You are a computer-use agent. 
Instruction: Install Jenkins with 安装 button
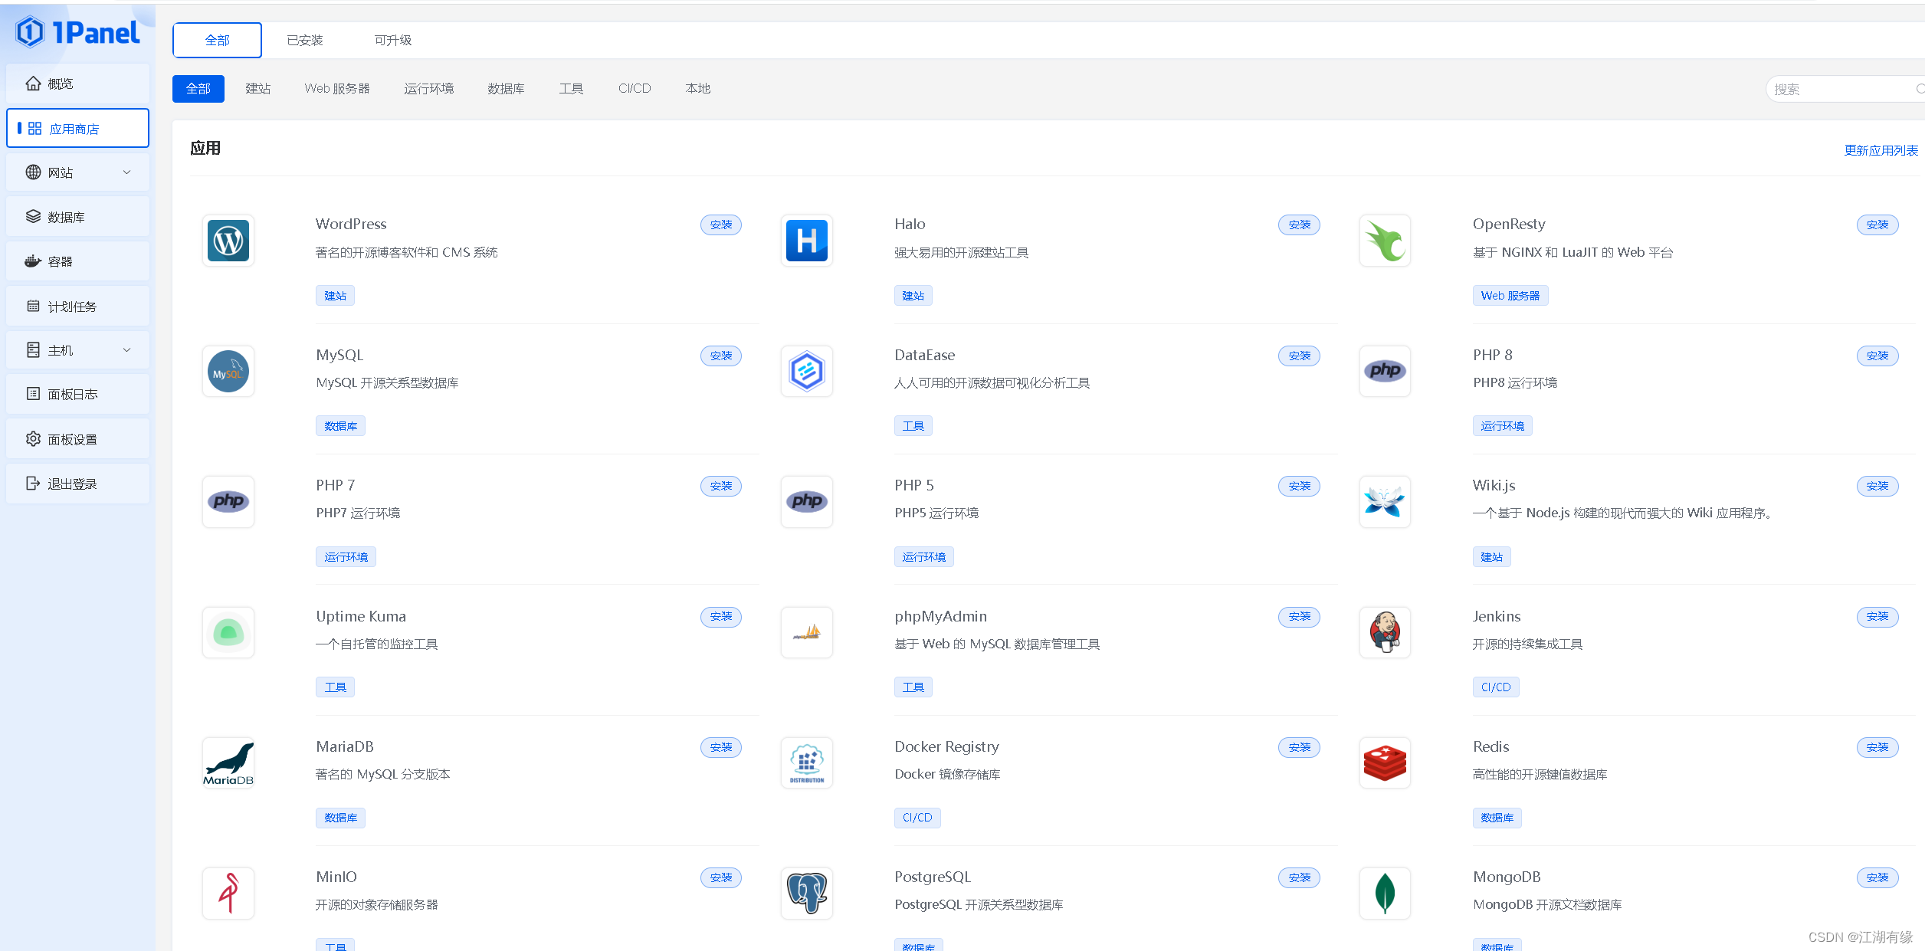(1877, 616)
